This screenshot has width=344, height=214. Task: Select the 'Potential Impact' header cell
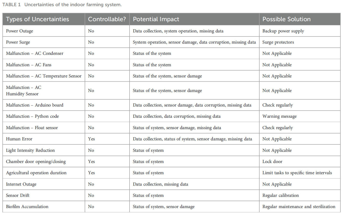click(156, 19)
